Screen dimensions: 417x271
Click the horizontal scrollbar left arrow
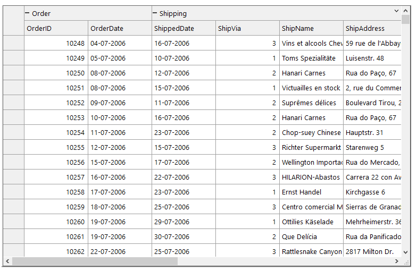click(x=7, y=261)
